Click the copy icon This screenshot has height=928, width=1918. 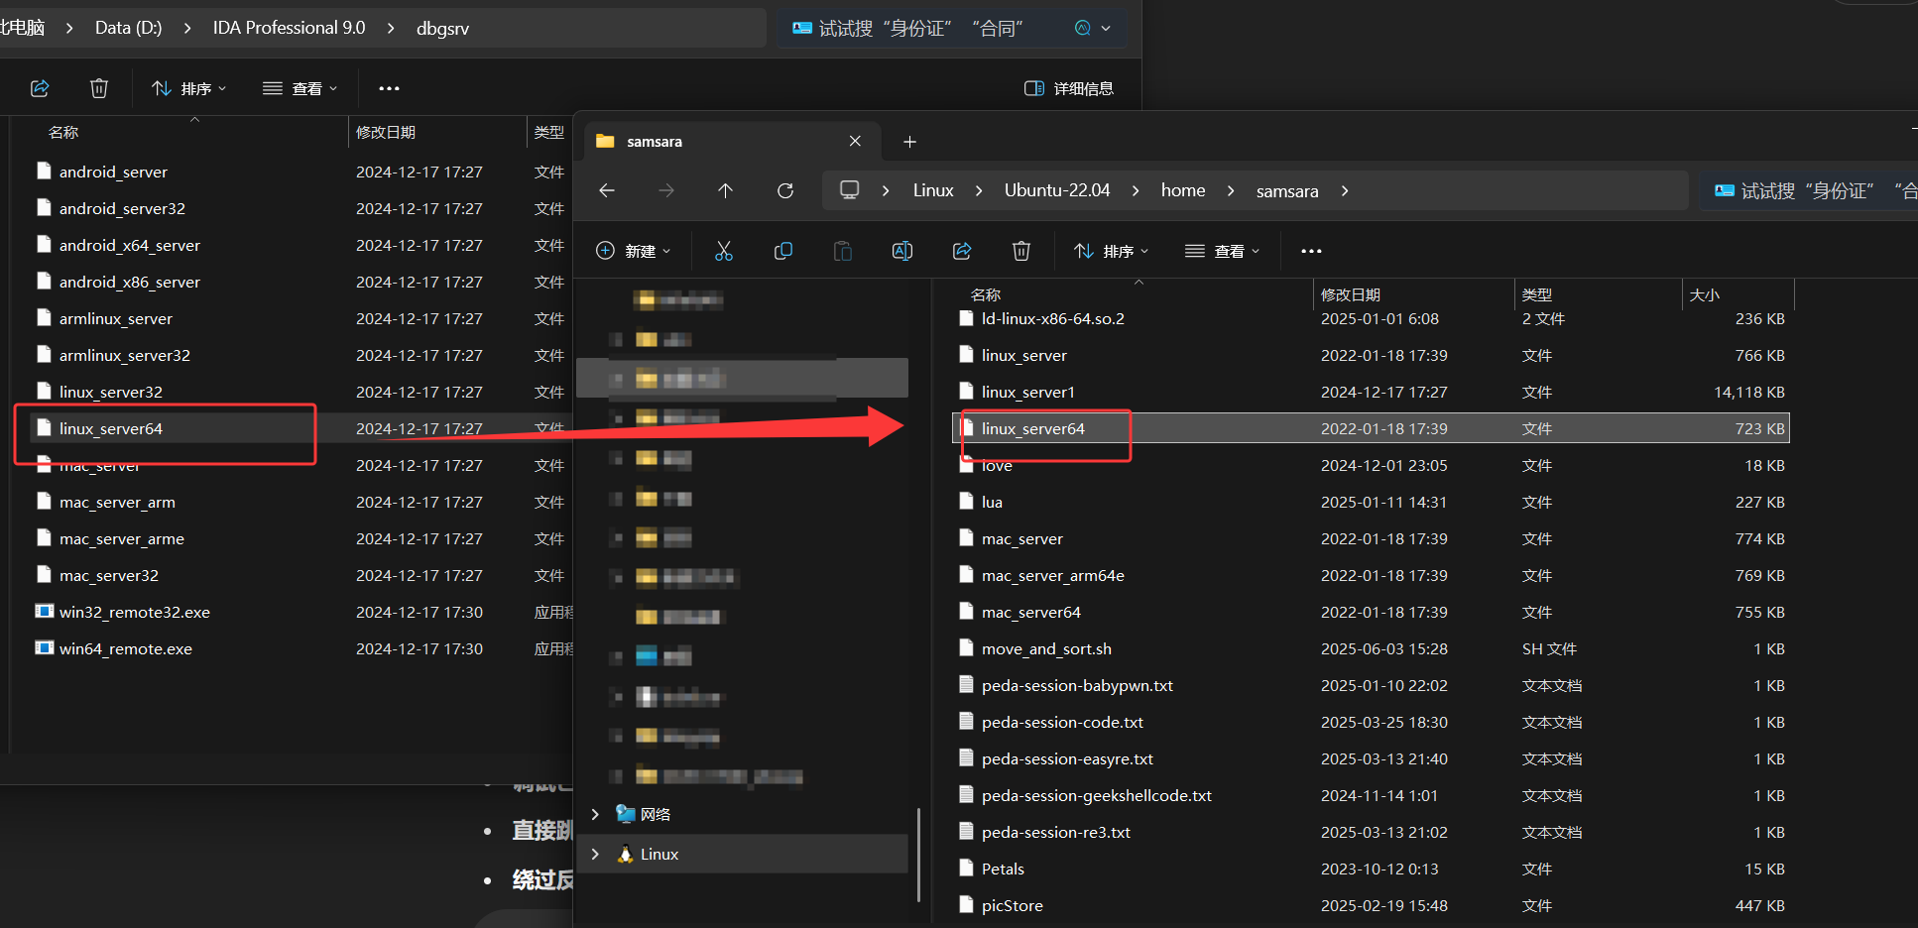point(783,251)
